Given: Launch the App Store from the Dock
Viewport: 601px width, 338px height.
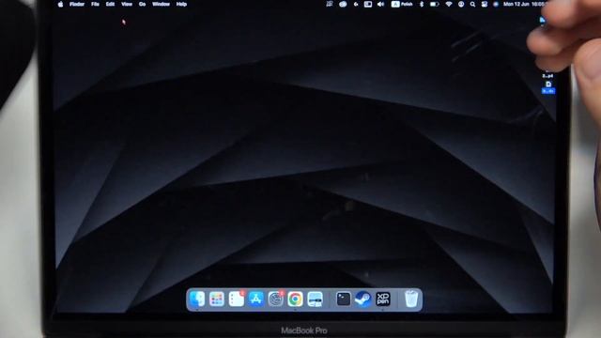Looking at the screenshot, I should 255,299.
